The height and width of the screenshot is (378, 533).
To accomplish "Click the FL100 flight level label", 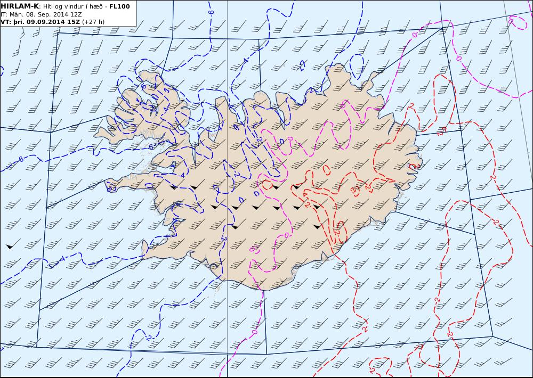I will click(119, 6).
